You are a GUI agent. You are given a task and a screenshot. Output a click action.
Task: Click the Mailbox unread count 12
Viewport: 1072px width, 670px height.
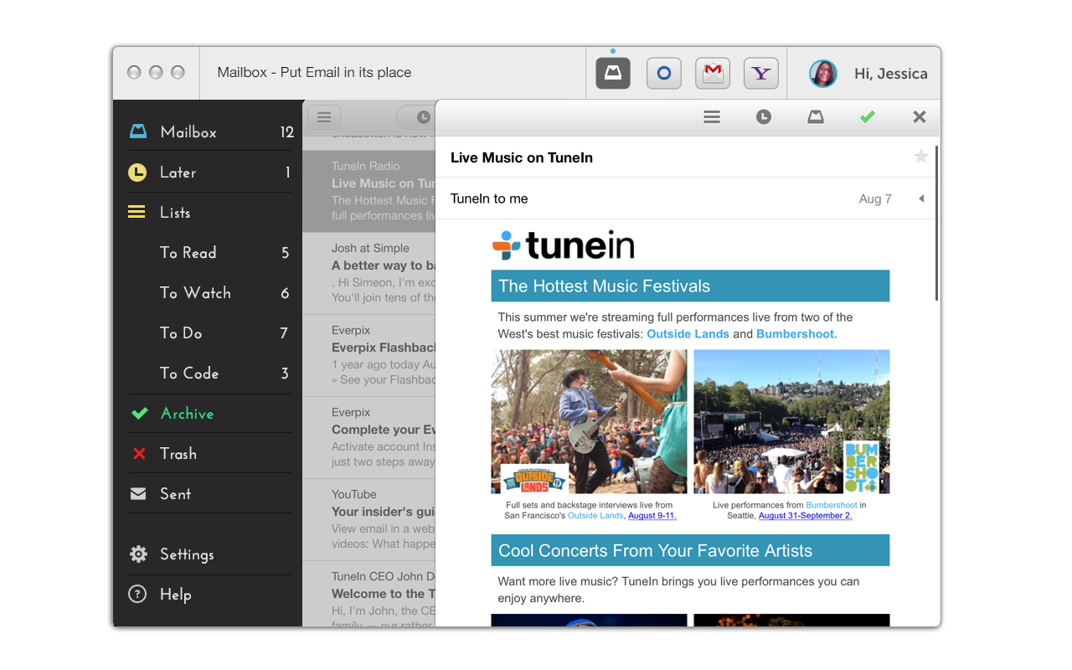pos(286,132)
